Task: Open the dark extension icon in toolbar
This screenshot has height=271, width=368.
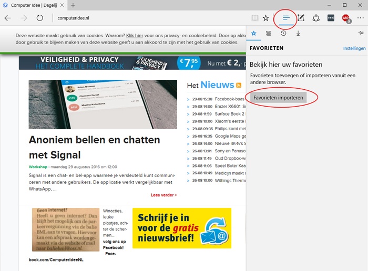Action: point(331,18)
